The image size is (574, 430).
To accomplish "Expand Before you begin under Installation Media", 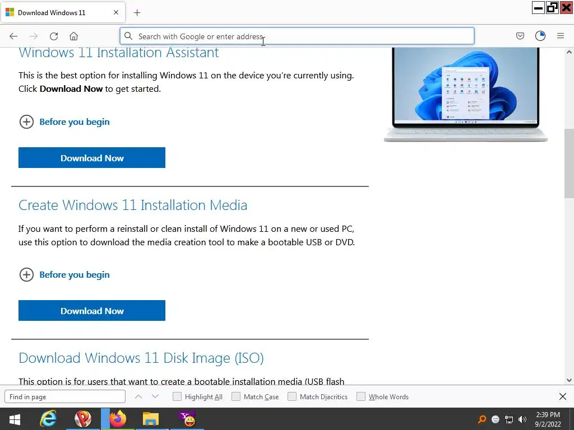I will pyautogui.click(x=64, y=274).
